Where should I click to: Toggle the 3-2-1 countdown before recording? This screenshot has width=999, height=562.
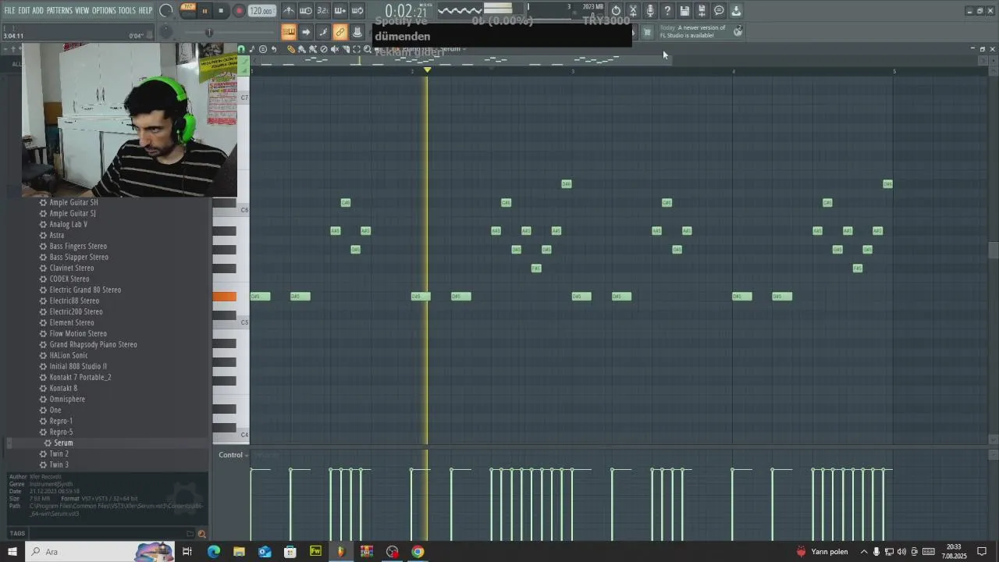pos(323,11)
